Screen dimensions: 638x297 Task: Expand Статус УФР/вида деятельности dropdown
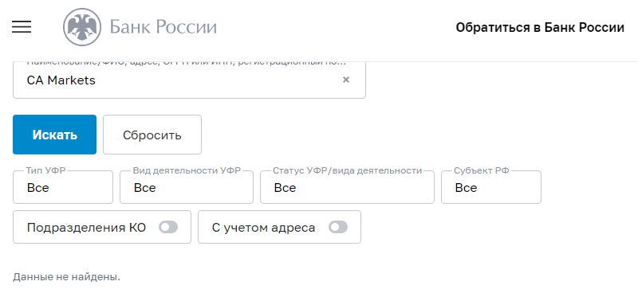pyautogui.click(x=347, y=187)
